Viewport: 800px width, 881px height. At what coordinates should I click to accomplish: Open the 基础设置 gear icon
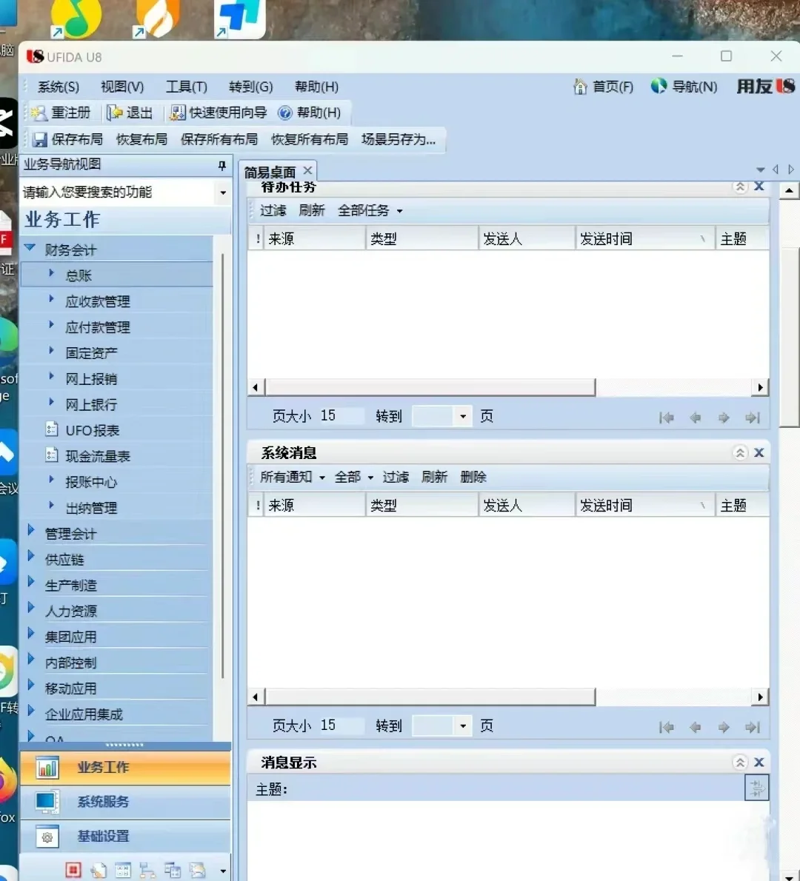point(47,836)
